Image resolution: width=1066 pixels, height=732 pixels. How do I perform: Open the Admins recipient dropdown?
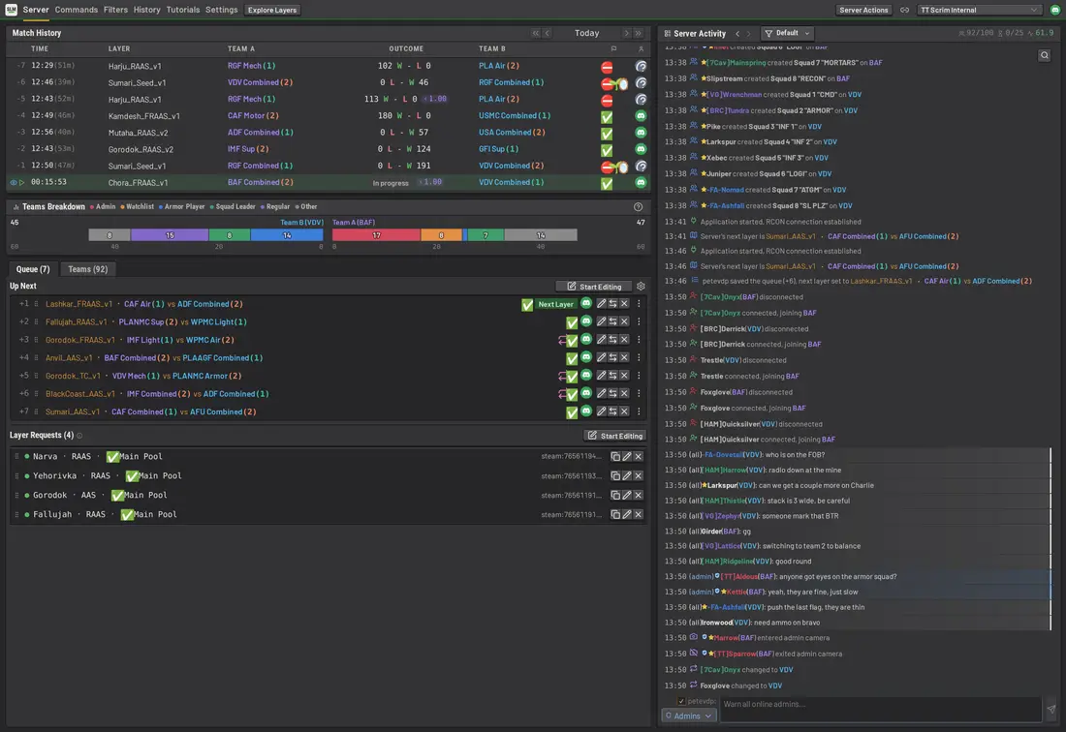coord(689,716)
